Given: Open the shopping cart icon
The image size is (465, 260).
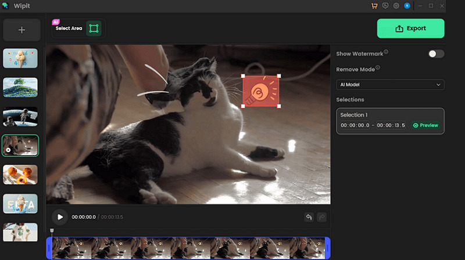Looking at the screenshot, I should (x=374, y=6).
